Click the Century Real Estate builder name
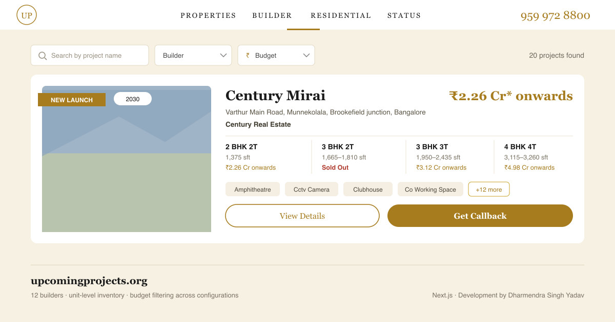The width and height of the screenshot is (615, 322). click(258, 124)
